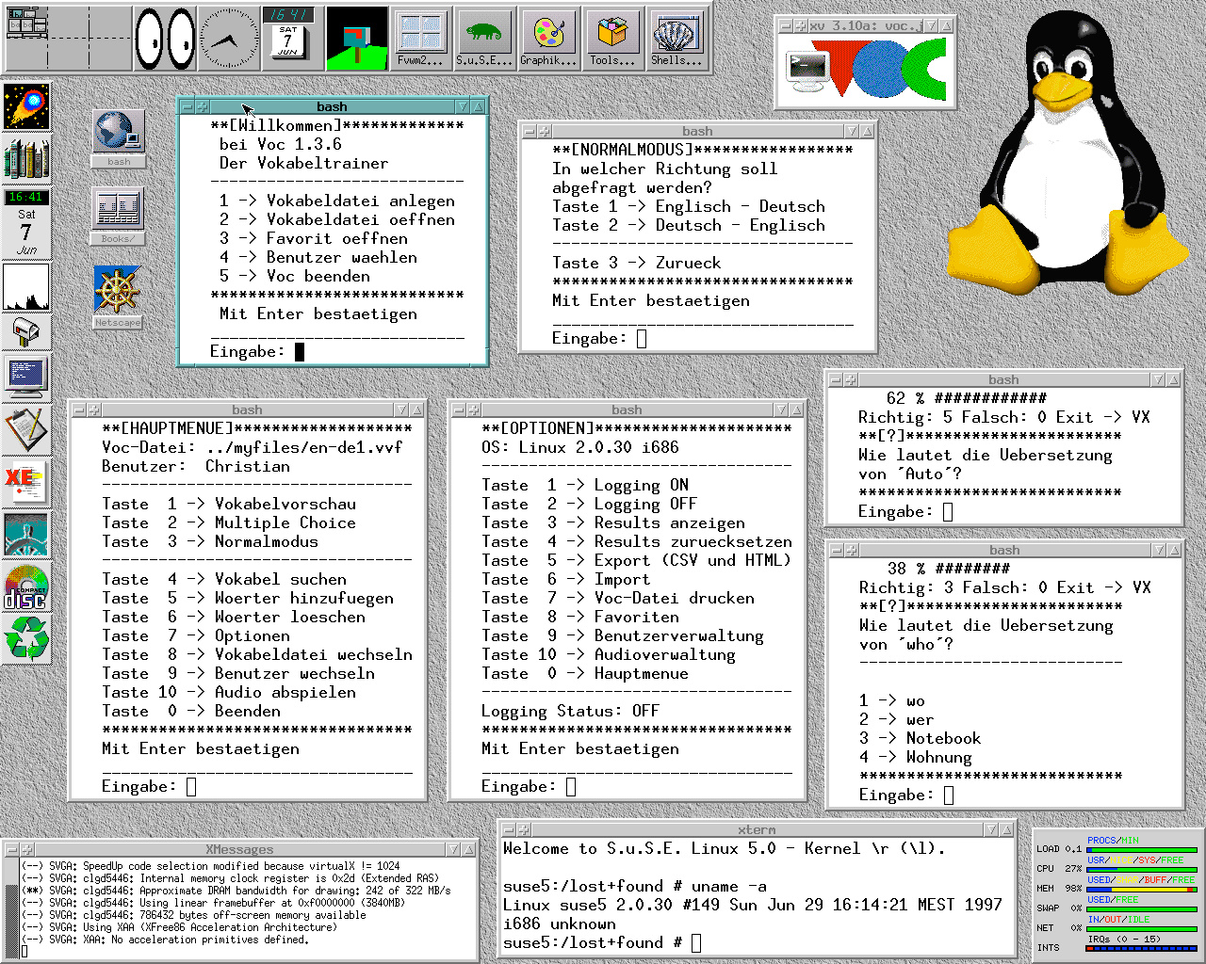Click the Eingabe cursor in the Willkommen window

(300, 352)
